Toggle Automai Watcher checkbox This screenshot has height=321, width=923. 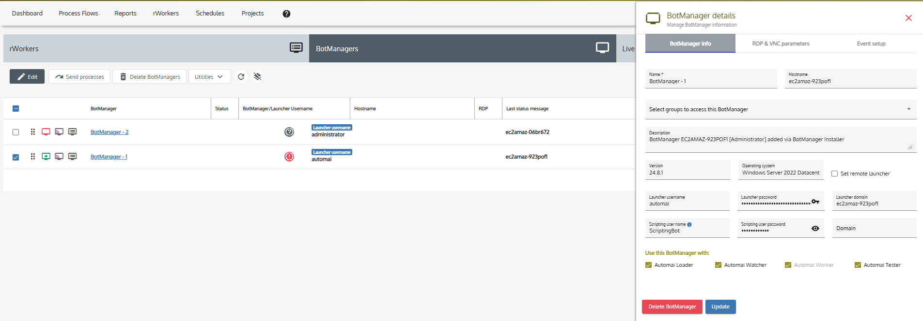[x=718, y=265]
